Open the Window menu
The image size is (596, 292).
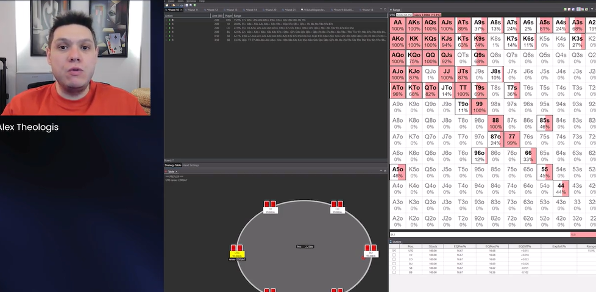pyautogui.click(x=191, y=1)
